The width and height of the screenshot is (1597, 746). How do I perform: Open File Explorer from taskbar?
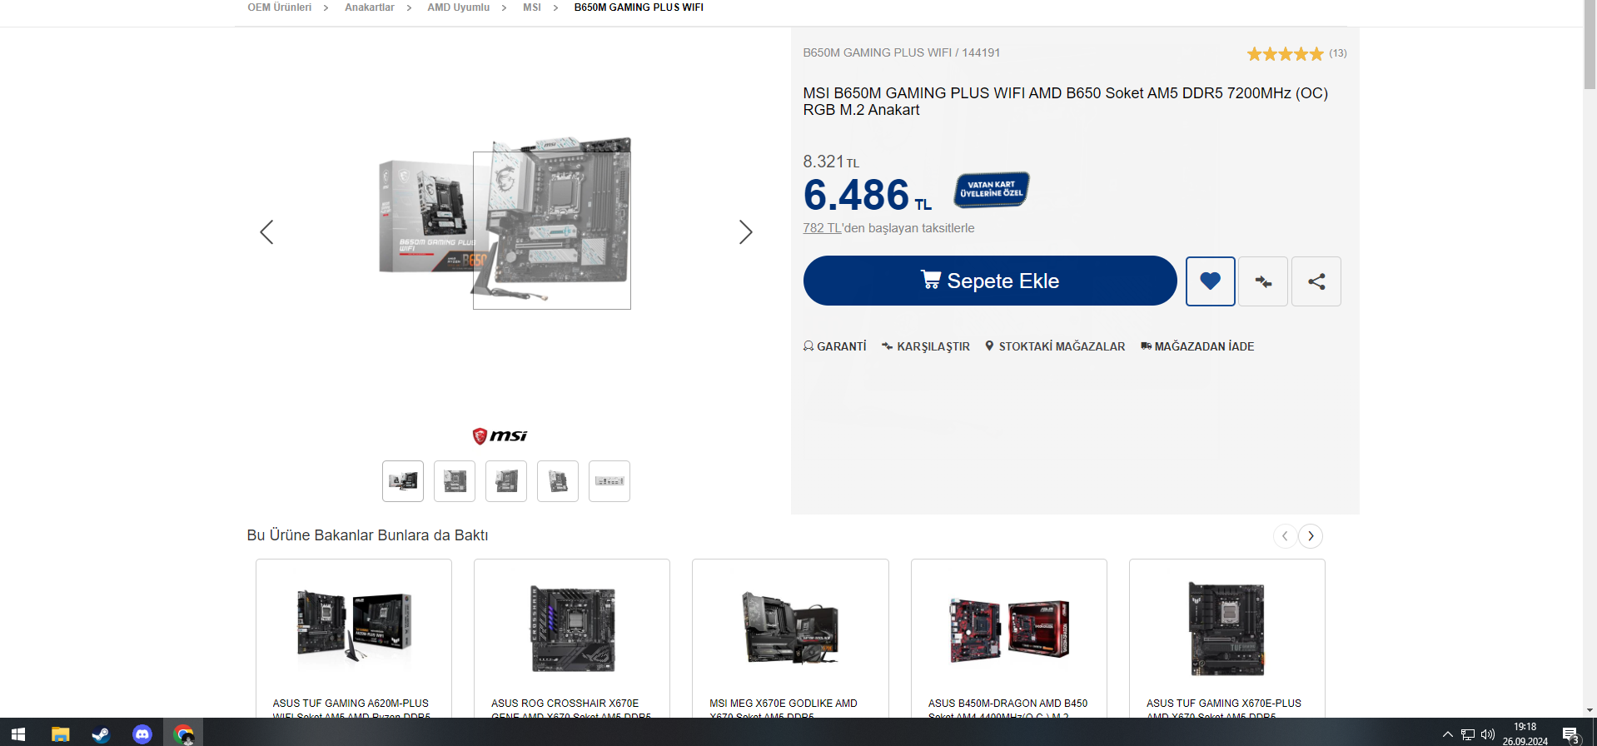[x=60, y=734]
